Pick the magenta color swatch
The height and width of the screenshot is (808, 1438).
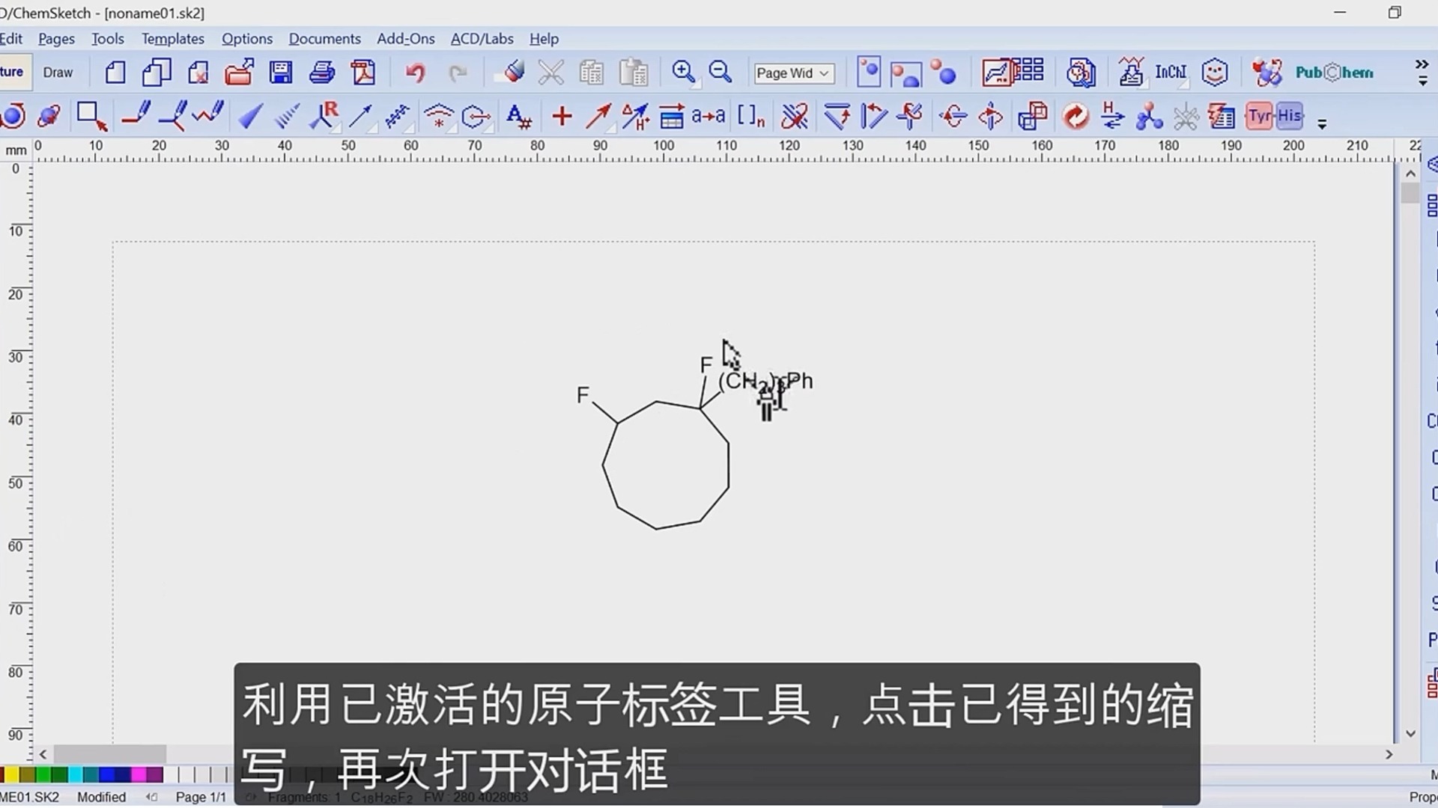[x=139, y=775]
